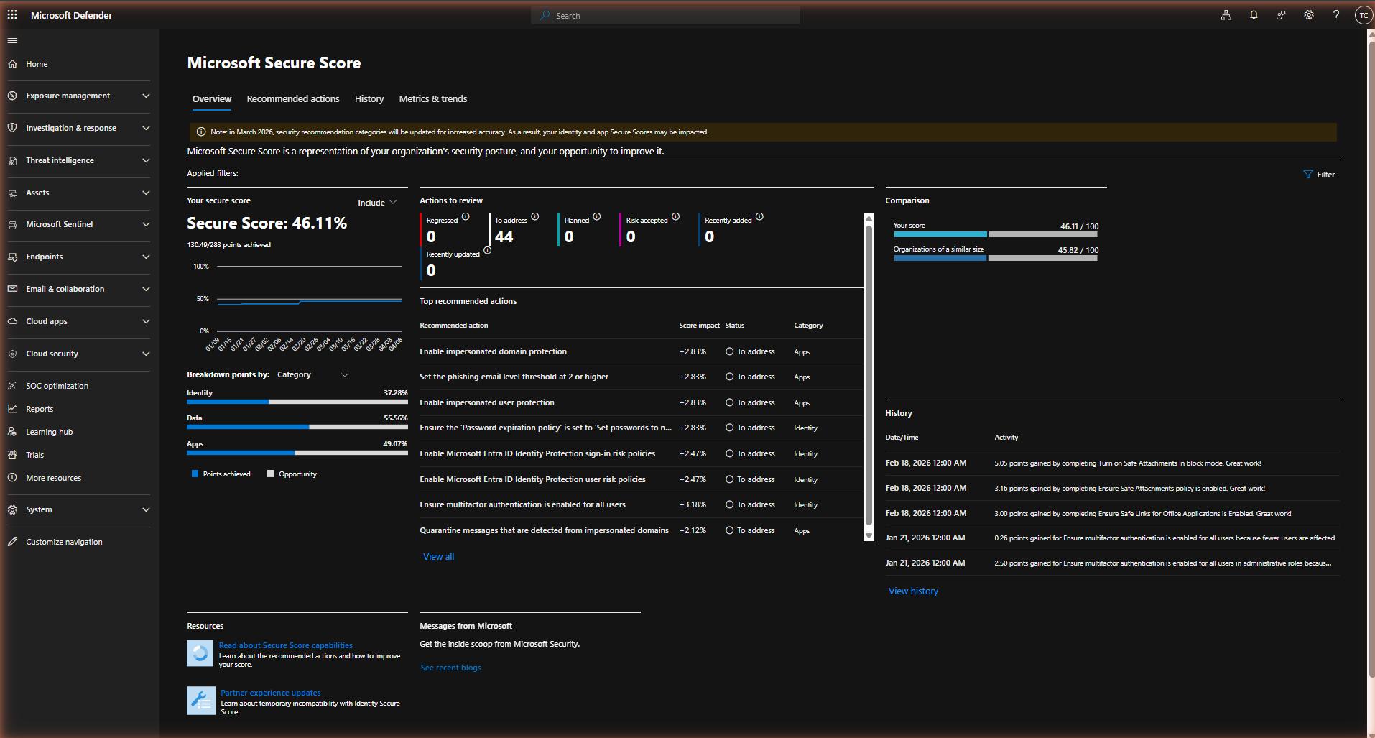
Task: Expand Investigation & response chevron
Action: [146, 128]
